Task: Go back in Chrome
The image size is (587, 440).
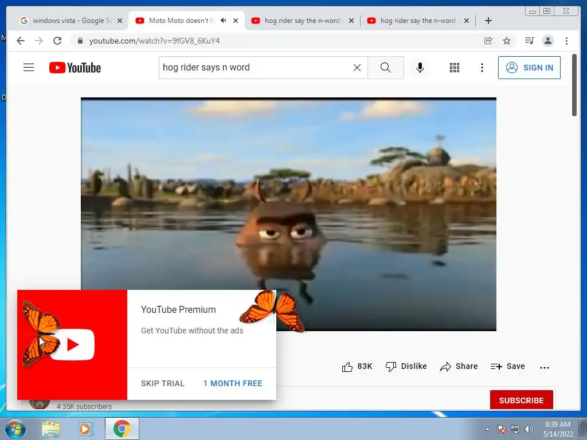Action: click(21, 41)
